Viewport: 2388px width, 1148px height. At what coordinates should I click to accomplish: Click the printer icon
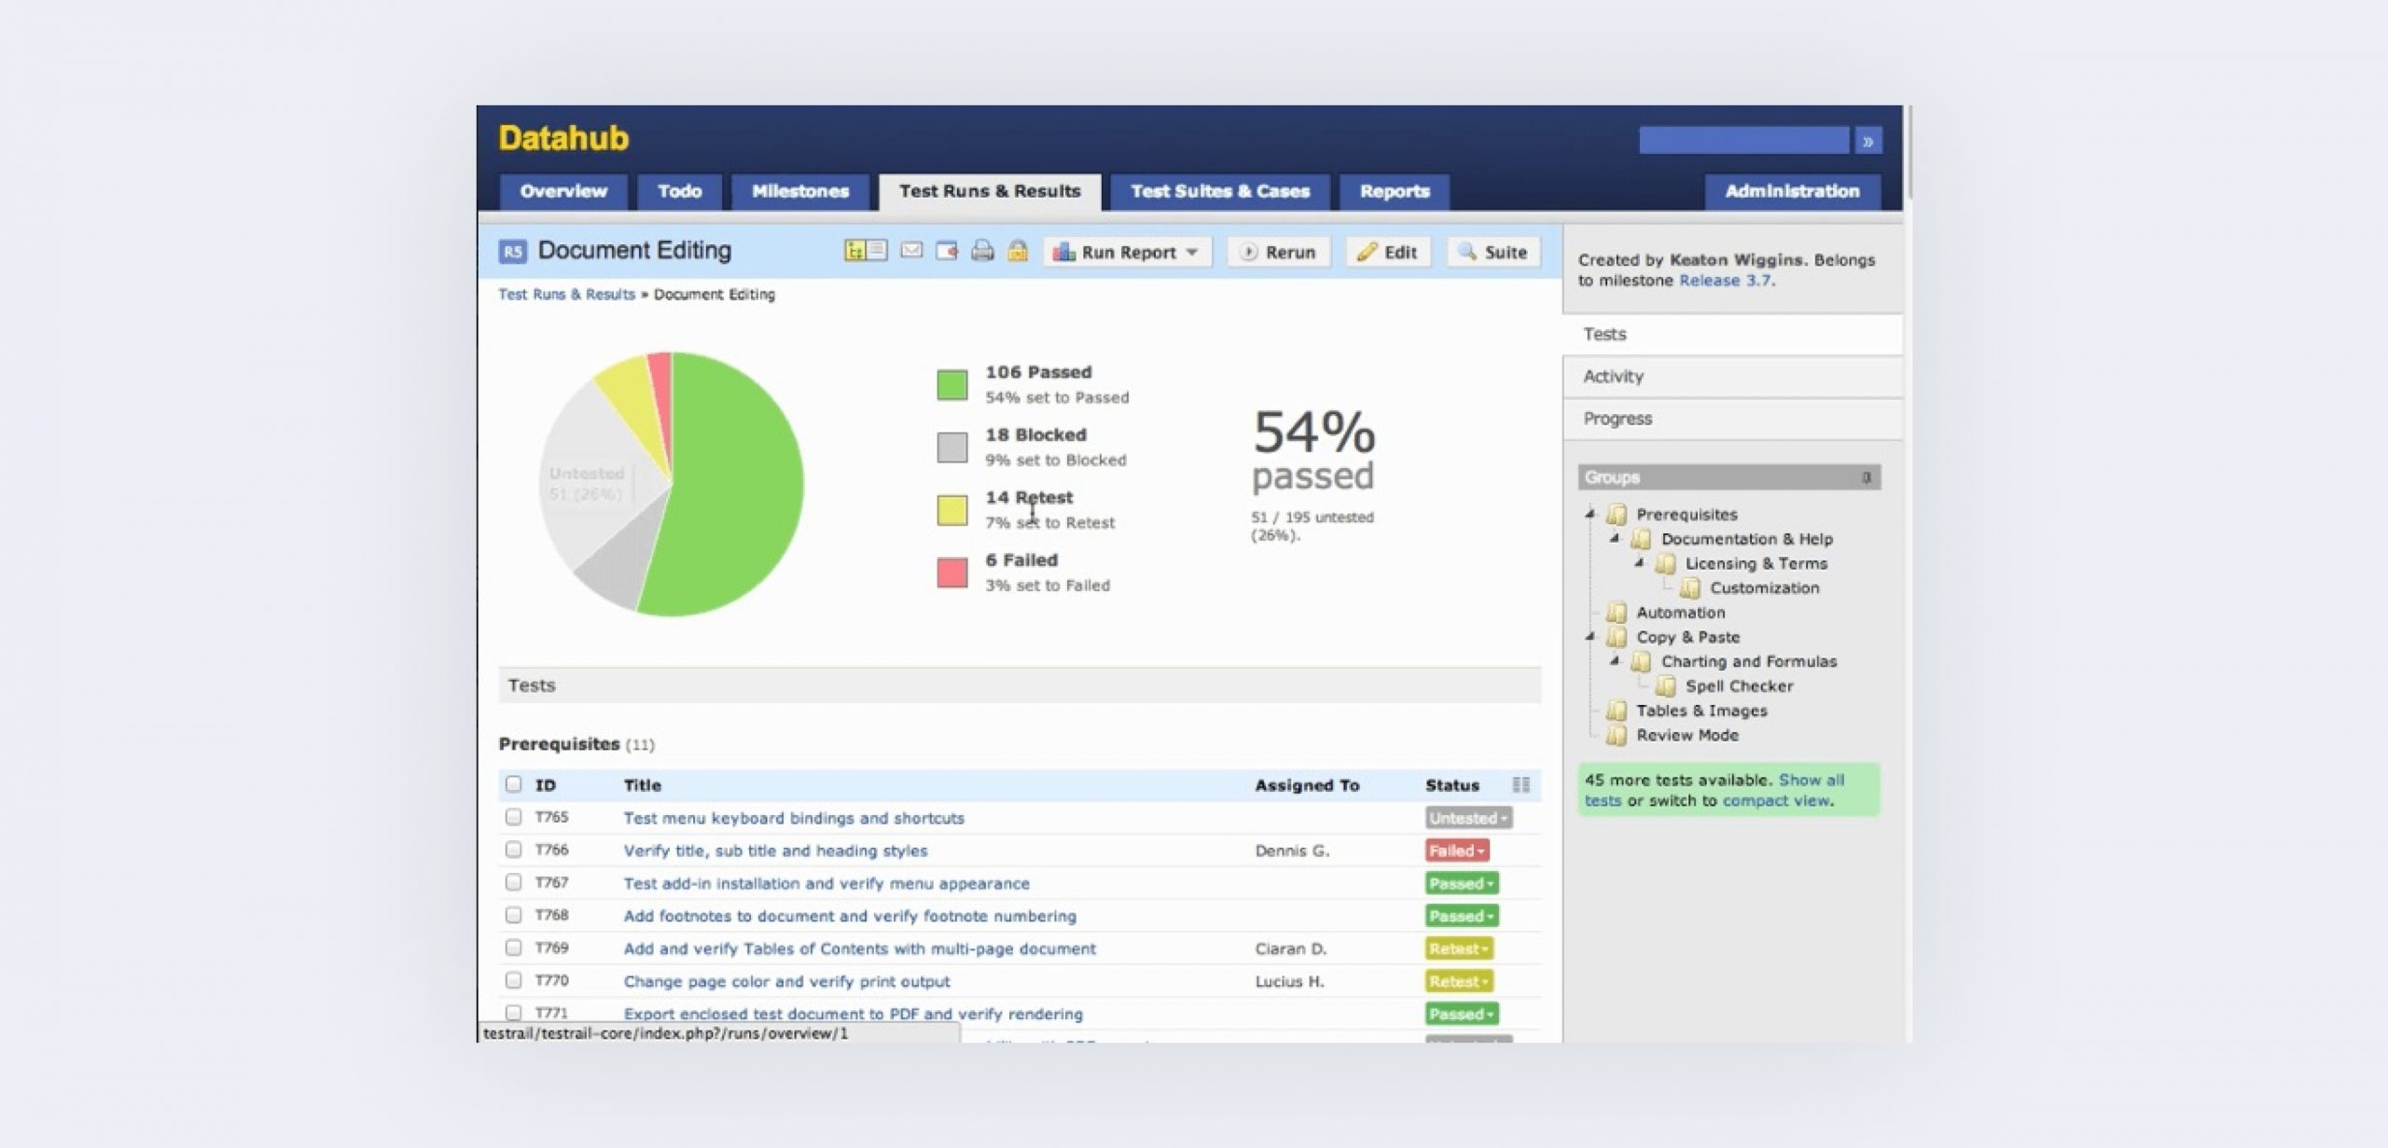[x=982, y=251]
